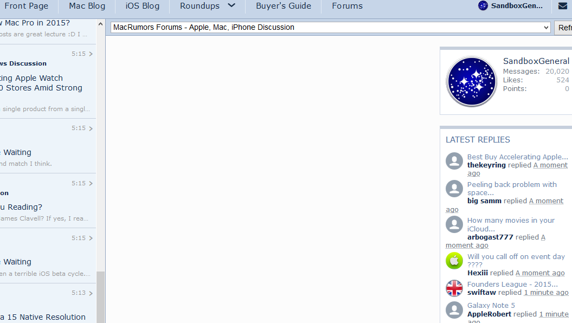Click 'A moment ago' timestamp under Hexiii
Image resolution: width=572 pixels, height=323 pixels.
coord(540,273)
